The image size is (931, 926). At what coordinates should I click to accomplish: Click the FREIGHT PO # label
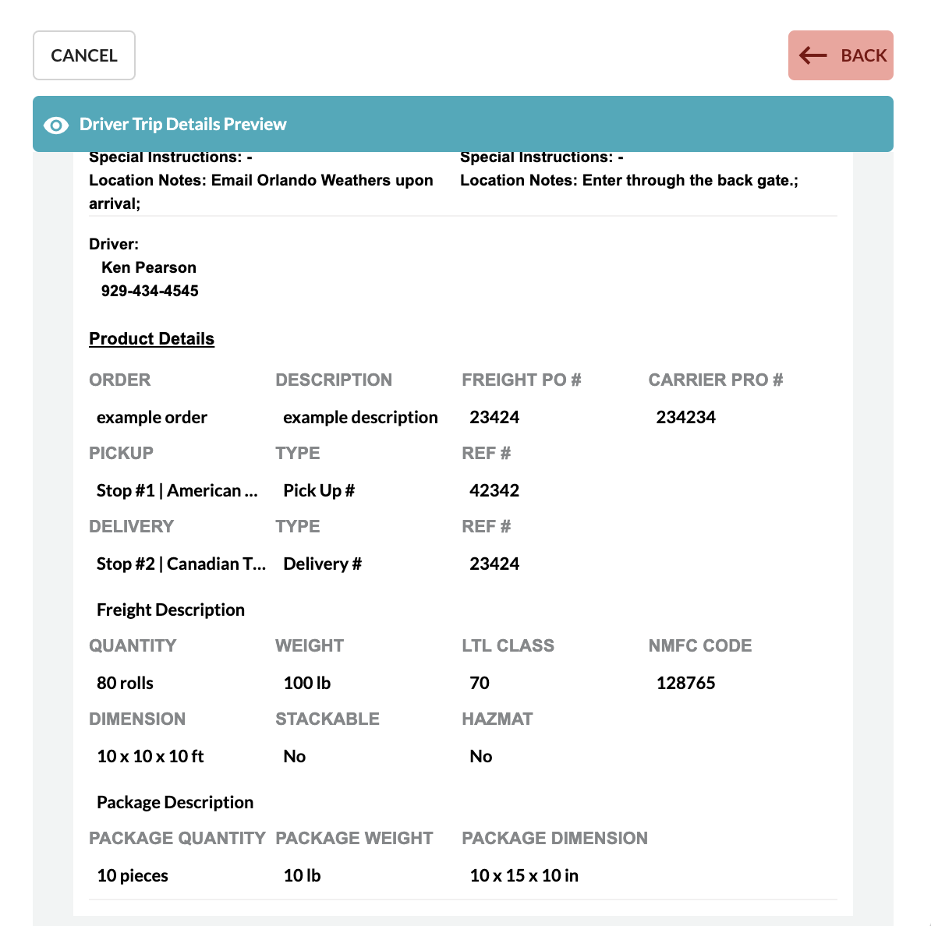coord(522,380)
